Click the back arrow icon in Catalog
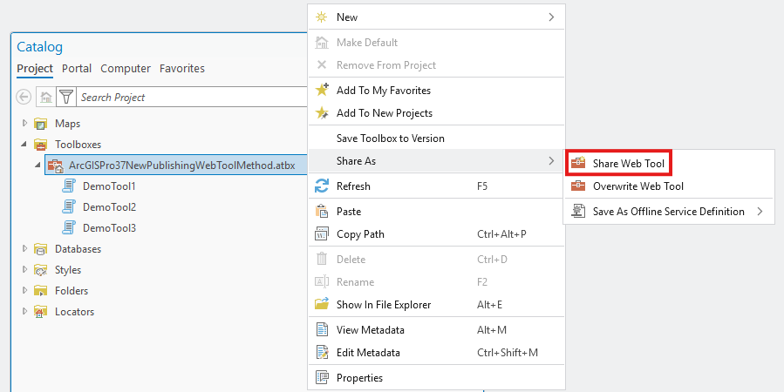The height and width of the screenshot is (392, 784). (x=24, y=97)
